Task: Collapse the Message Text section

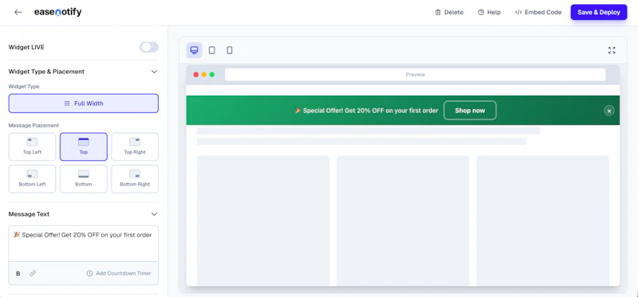Action: pyautogui.click(x=154, y=214)
